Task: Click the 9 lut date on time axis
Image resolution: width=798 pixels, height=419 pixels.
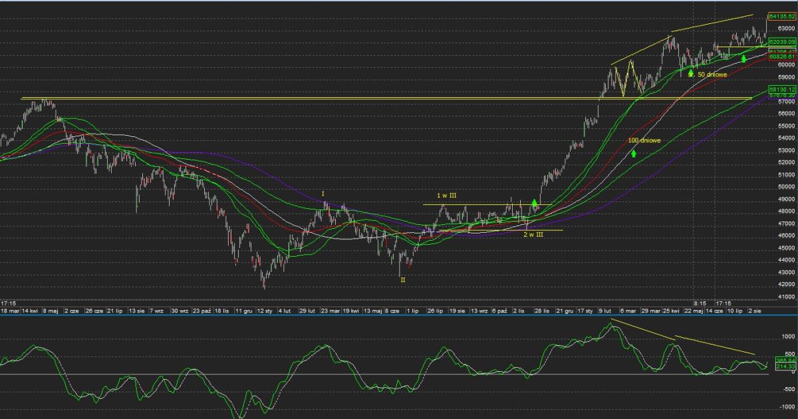Action: pos(606,311)
